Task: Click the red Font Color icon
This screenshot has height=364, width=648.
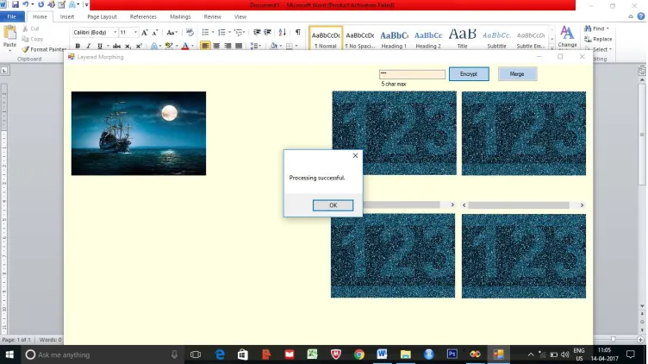Action: tap(185, 46)
